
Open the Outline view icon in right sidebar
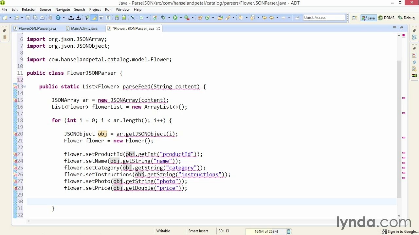click(414, 38)
